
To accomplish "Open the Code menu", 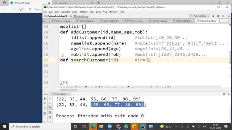I will click(75, 12).
